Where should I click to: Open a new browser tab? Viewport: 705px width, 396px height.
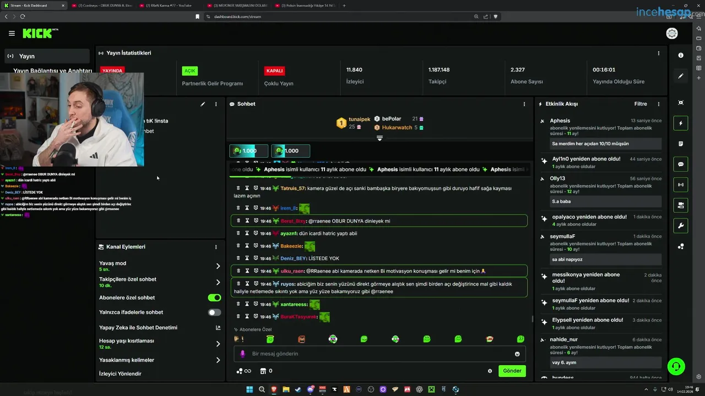pos(344,5)
